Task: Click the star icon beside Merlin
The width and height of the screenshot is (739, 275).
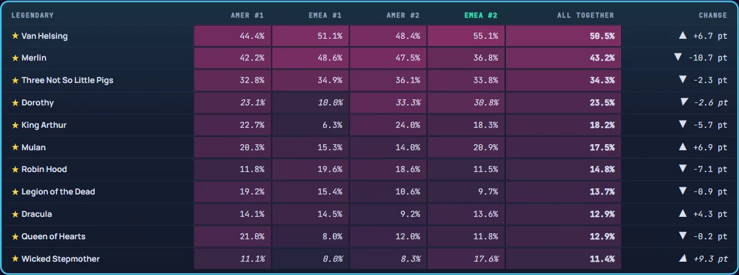Action: tap(16, 58)
